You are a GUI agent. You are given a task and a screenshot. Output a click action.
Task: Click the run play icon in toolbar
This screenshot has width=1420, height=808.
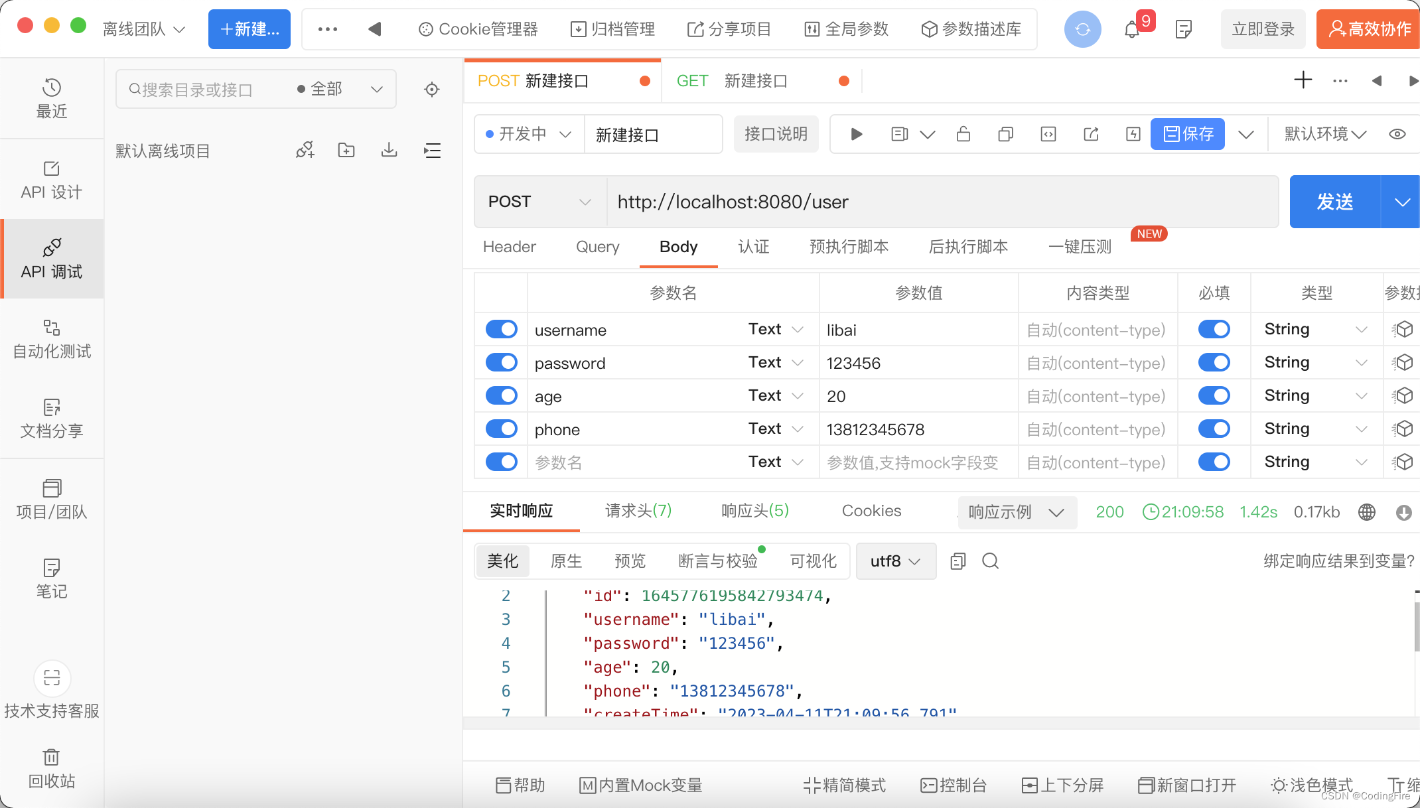point(857,135)
